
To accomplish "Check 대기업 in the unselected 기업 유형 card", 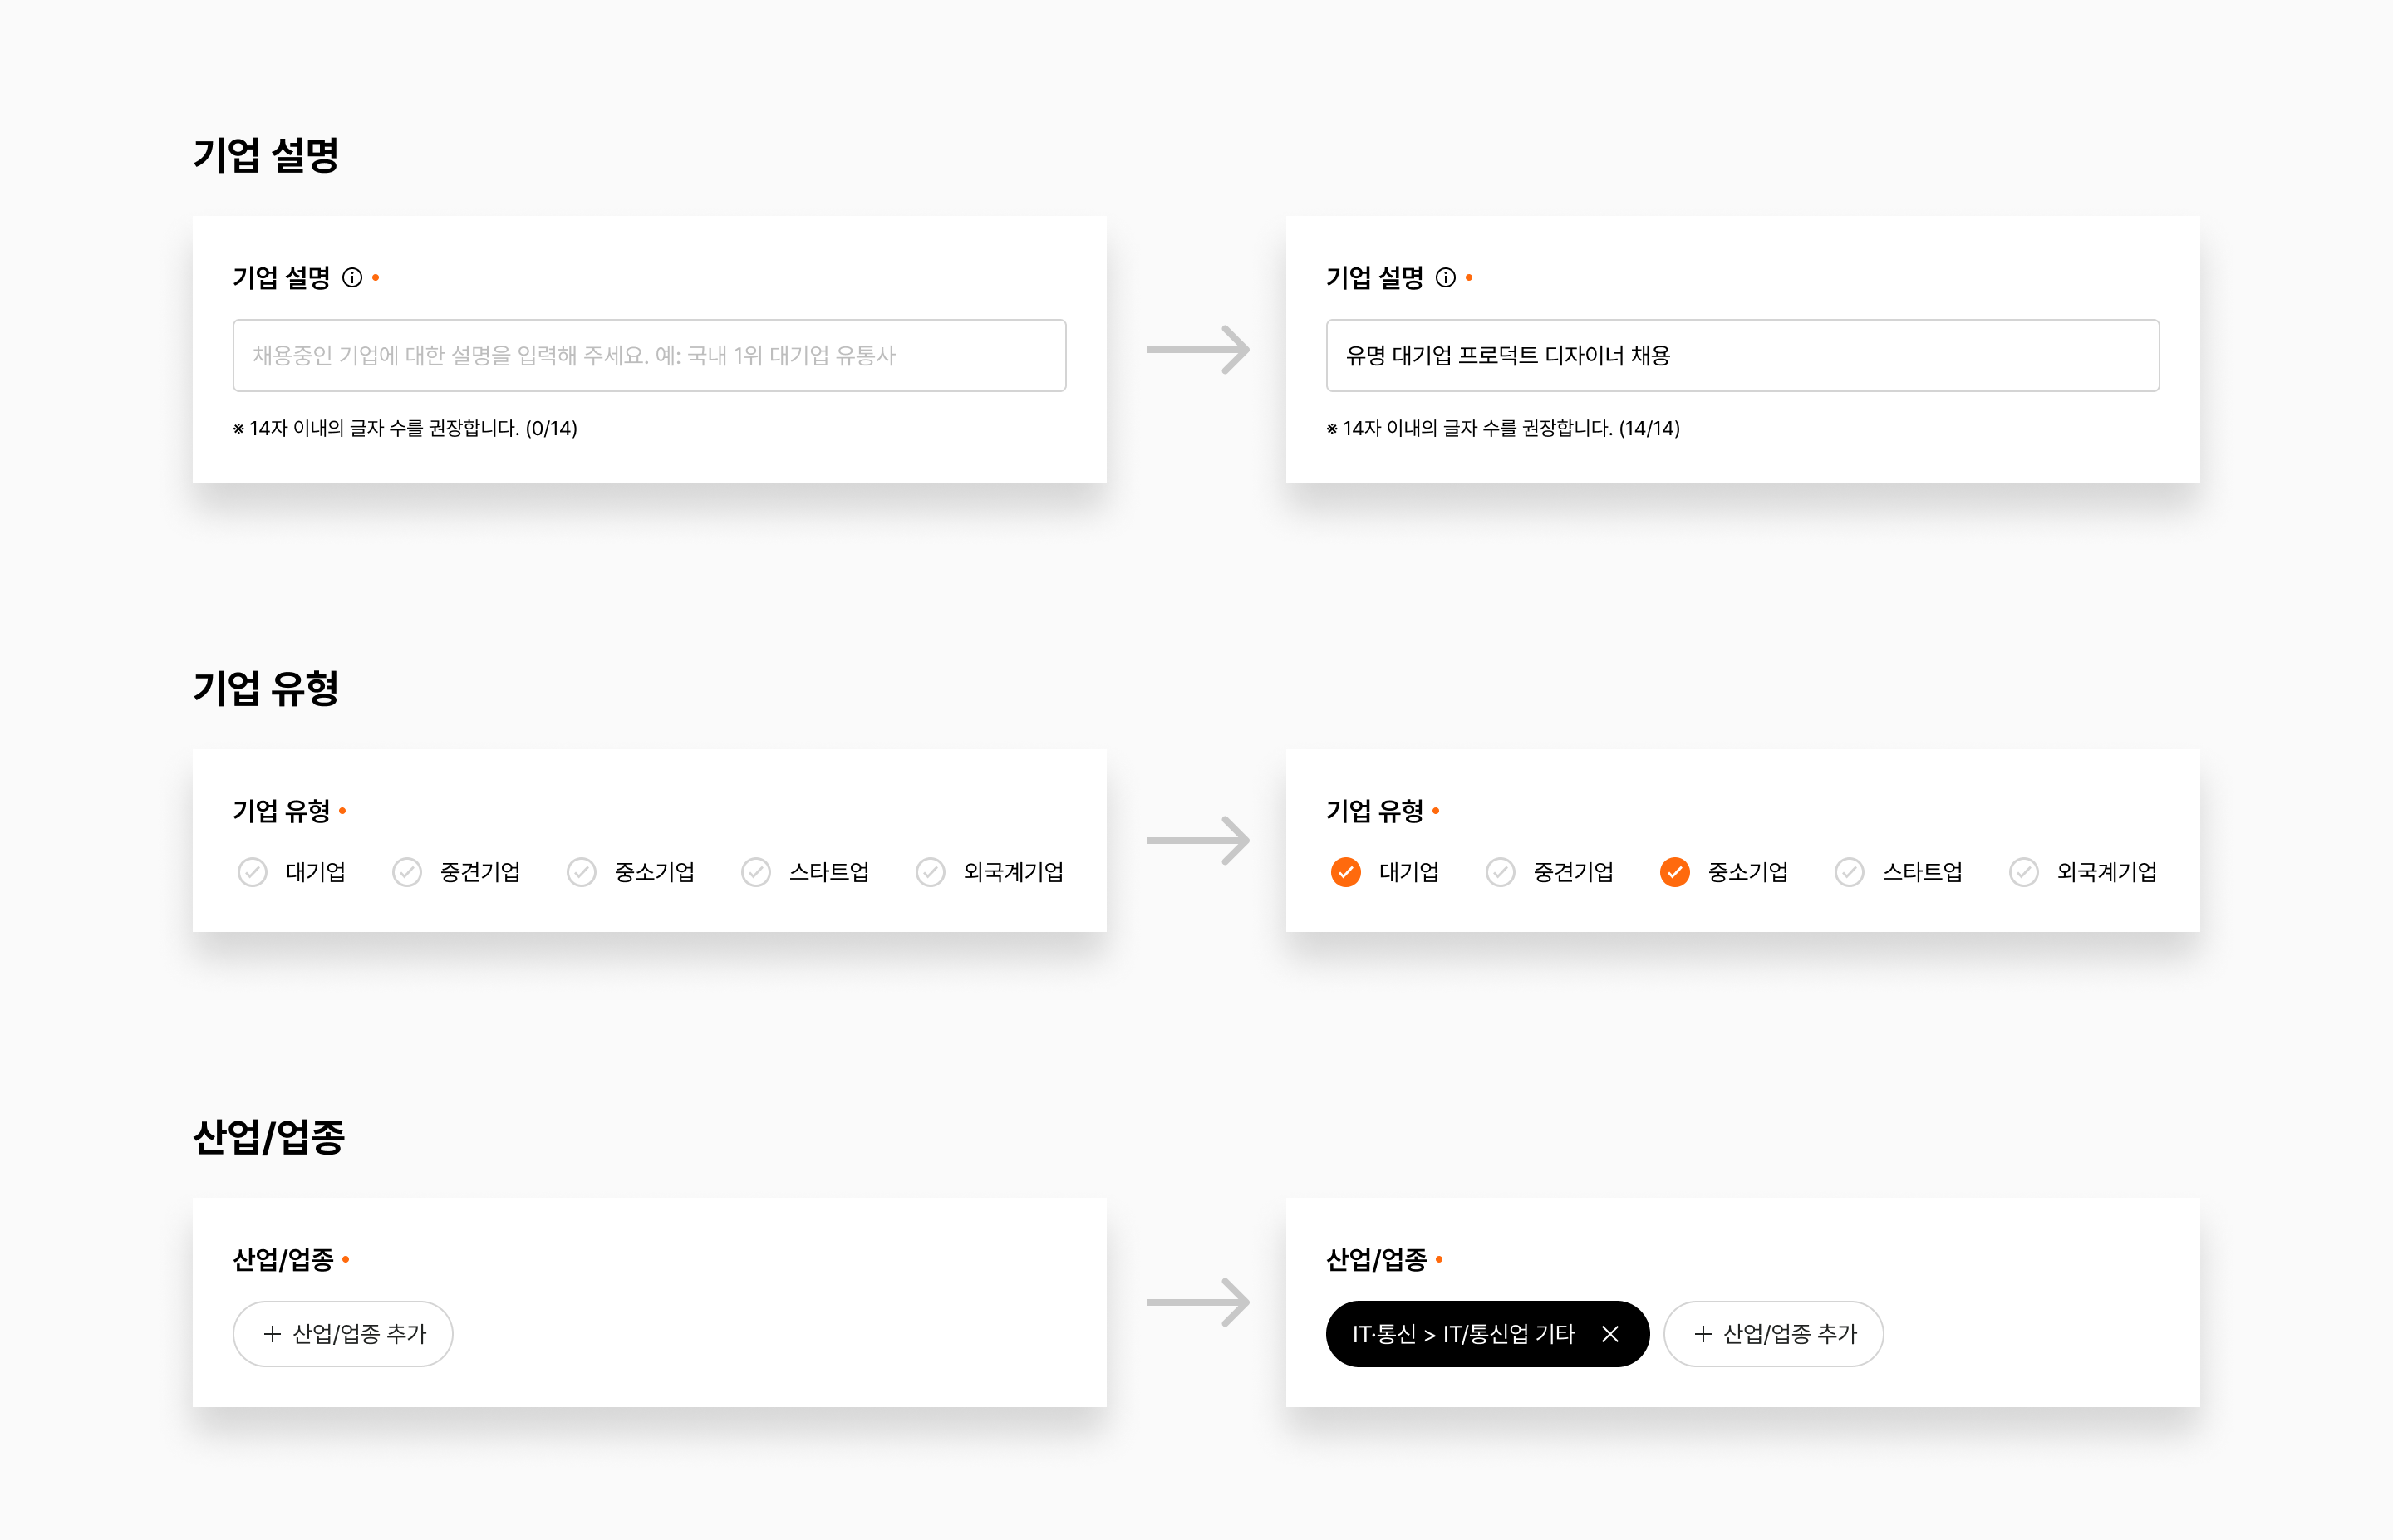I will click(252, 873).
